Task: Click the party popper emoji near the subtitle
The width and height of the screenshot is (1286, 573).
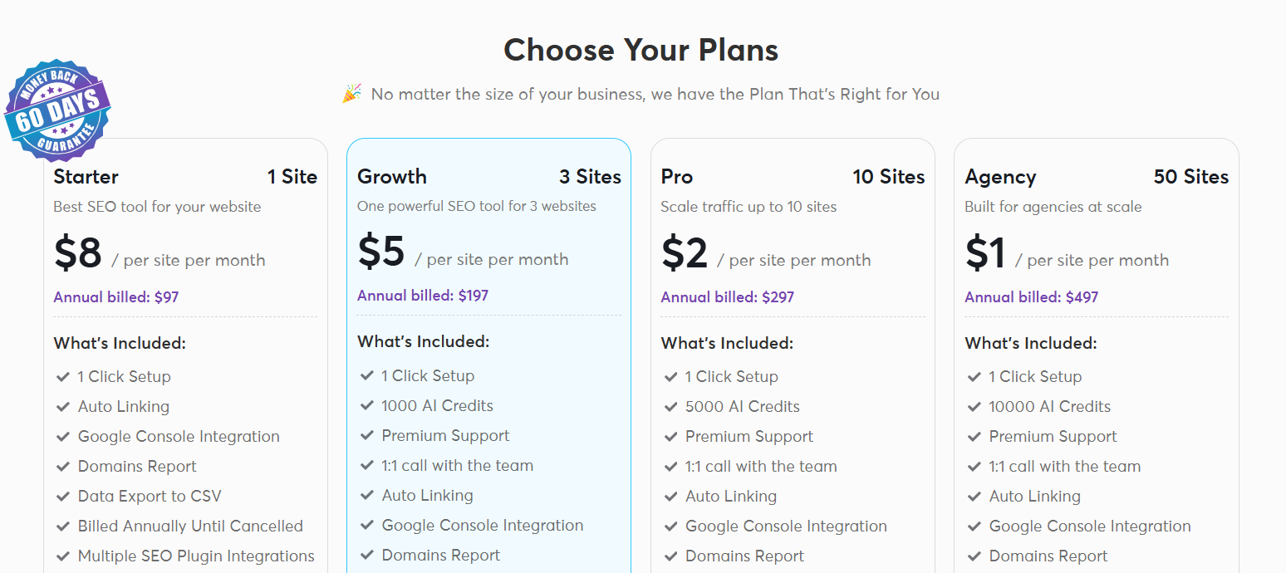Action: coord(351,93)
